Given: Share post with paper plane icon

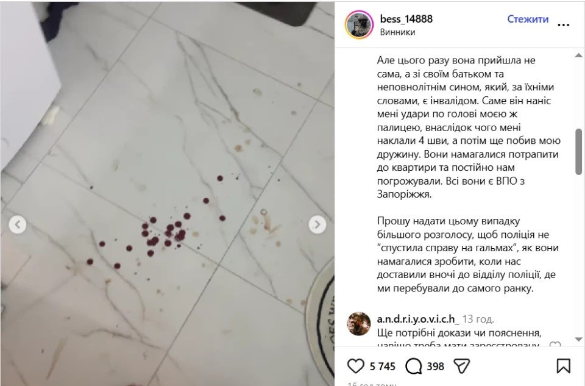Looking at the screenshot, I should (461, 366).
